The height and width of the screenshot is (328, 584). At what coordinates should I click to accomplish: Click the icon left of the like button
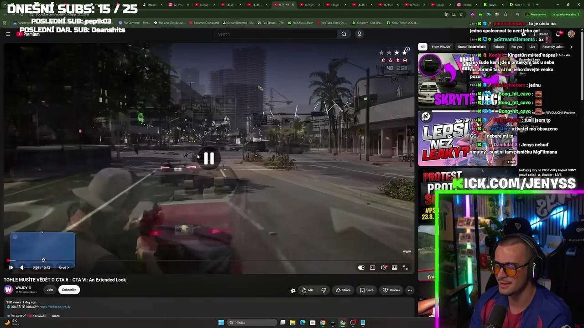coord(293,290)
